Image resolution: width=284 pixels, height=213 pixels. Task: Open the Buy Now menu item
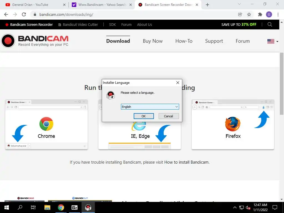pyautogui.click(x=153, y=41)
